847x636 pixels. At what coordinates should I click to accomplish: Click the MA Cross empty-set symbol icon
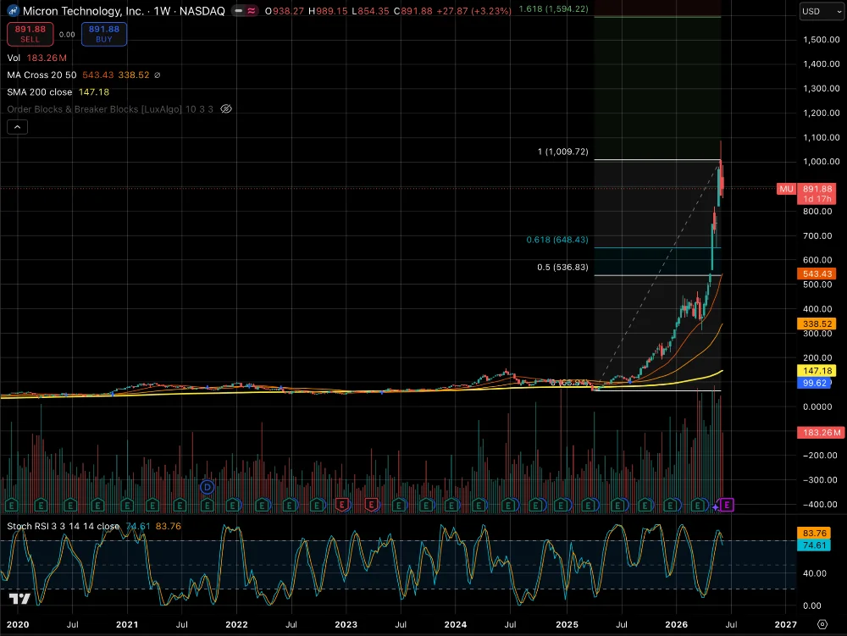(x=158, y=75)
